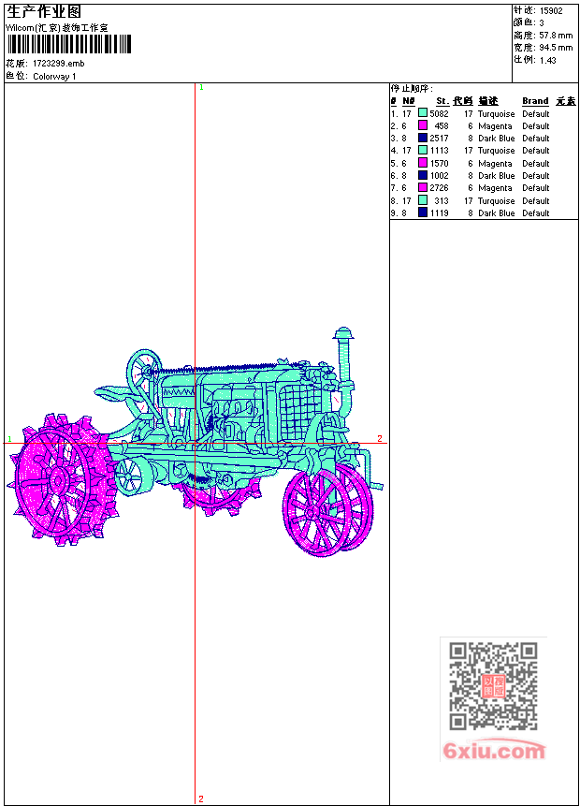Viewport: 580px width, 806px height.
Task: Click the Turquoise swatch beside 5082 stitches
Action: 423,112
